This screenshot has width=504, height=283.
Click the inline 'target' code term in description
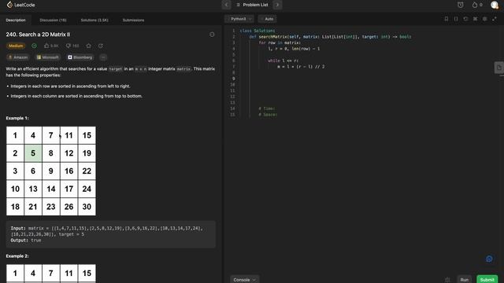pyautogui.click(x=116, y=69)
